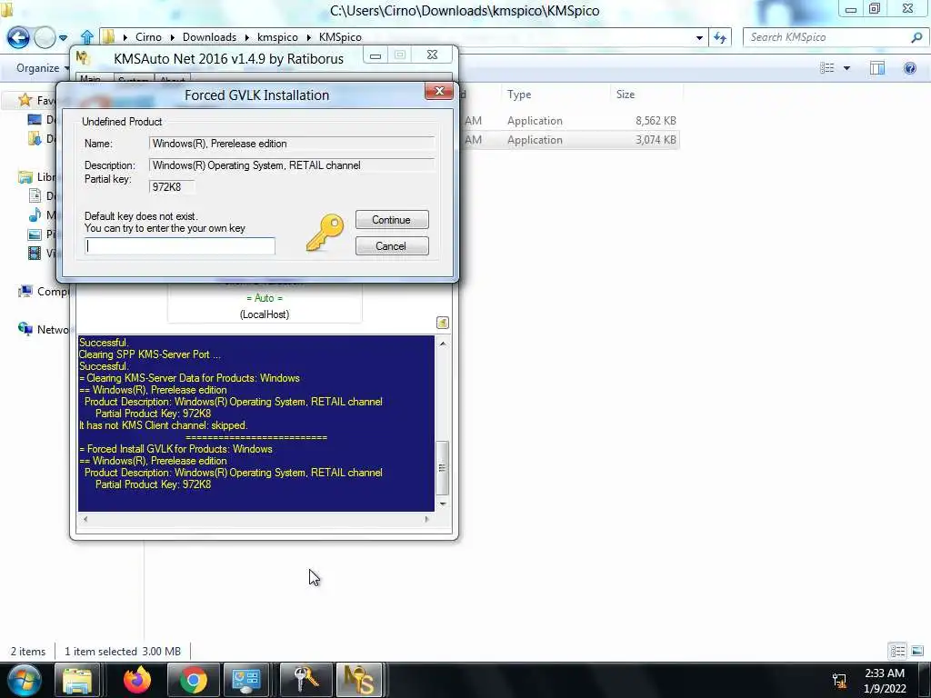Click the KMSAuto Net title bar icon
Viewport: 931px width, 698px height.
pyautogui.click(x=83, y=57)
